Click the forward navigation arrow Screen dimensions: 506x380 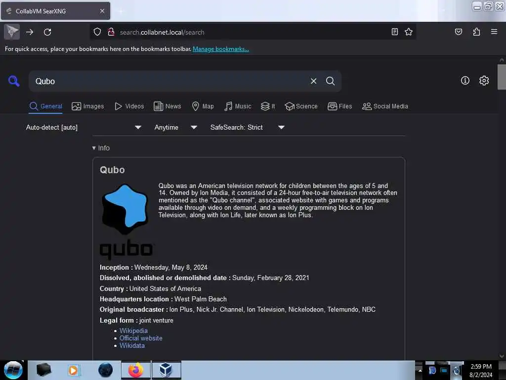tap(30, 32)
